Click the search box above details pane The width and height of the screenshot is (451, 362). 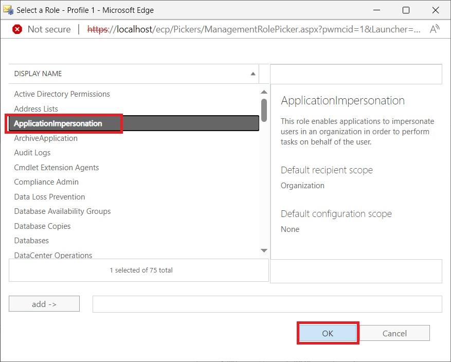point(356,74)
